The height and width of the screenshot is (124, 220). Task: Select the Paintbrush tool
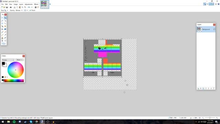2,32
